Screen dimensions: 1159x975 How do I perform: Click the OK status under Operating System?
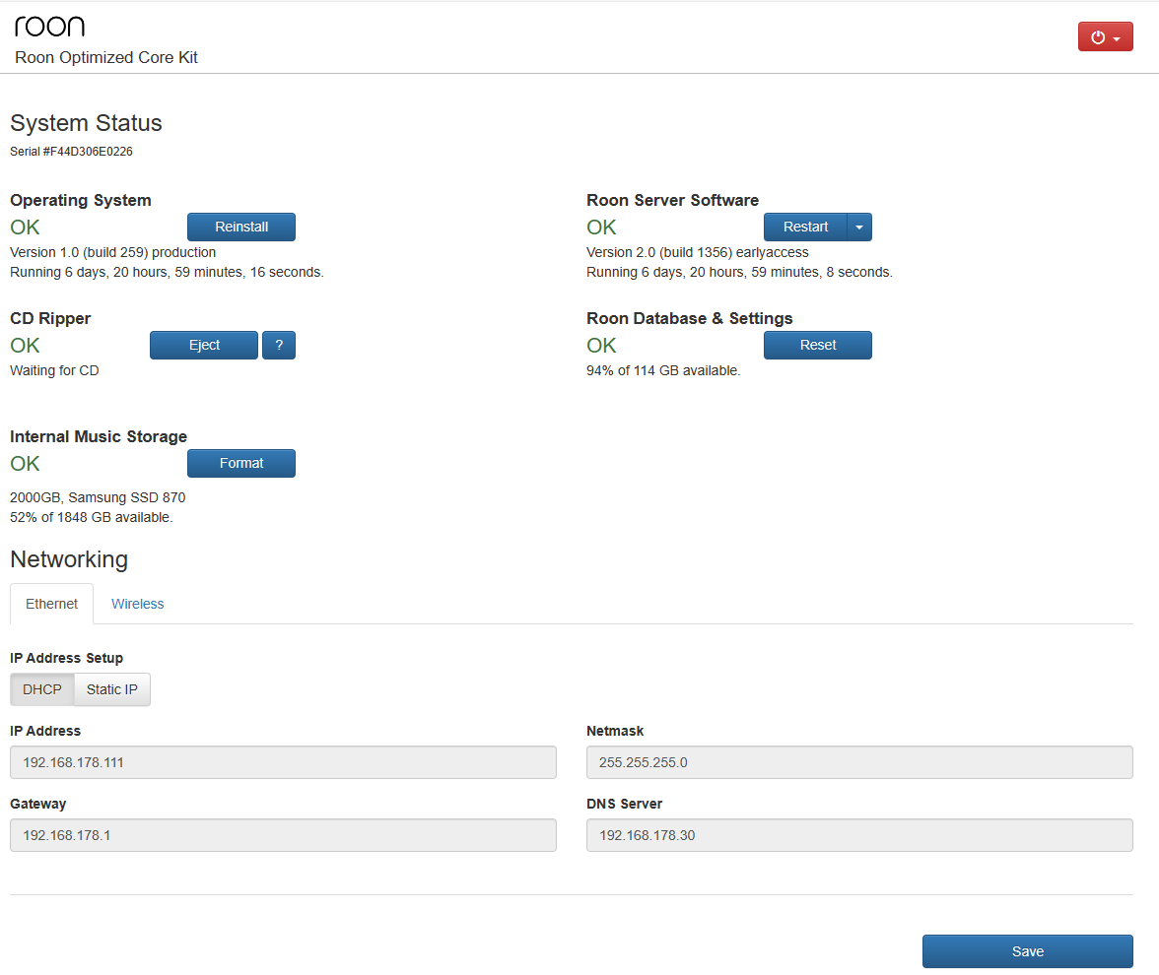click(25, 227)
